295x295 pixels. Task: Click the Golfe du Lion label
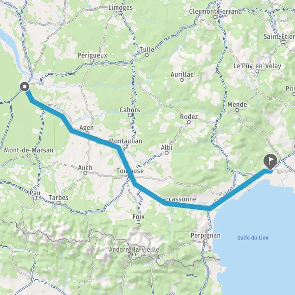253,237
